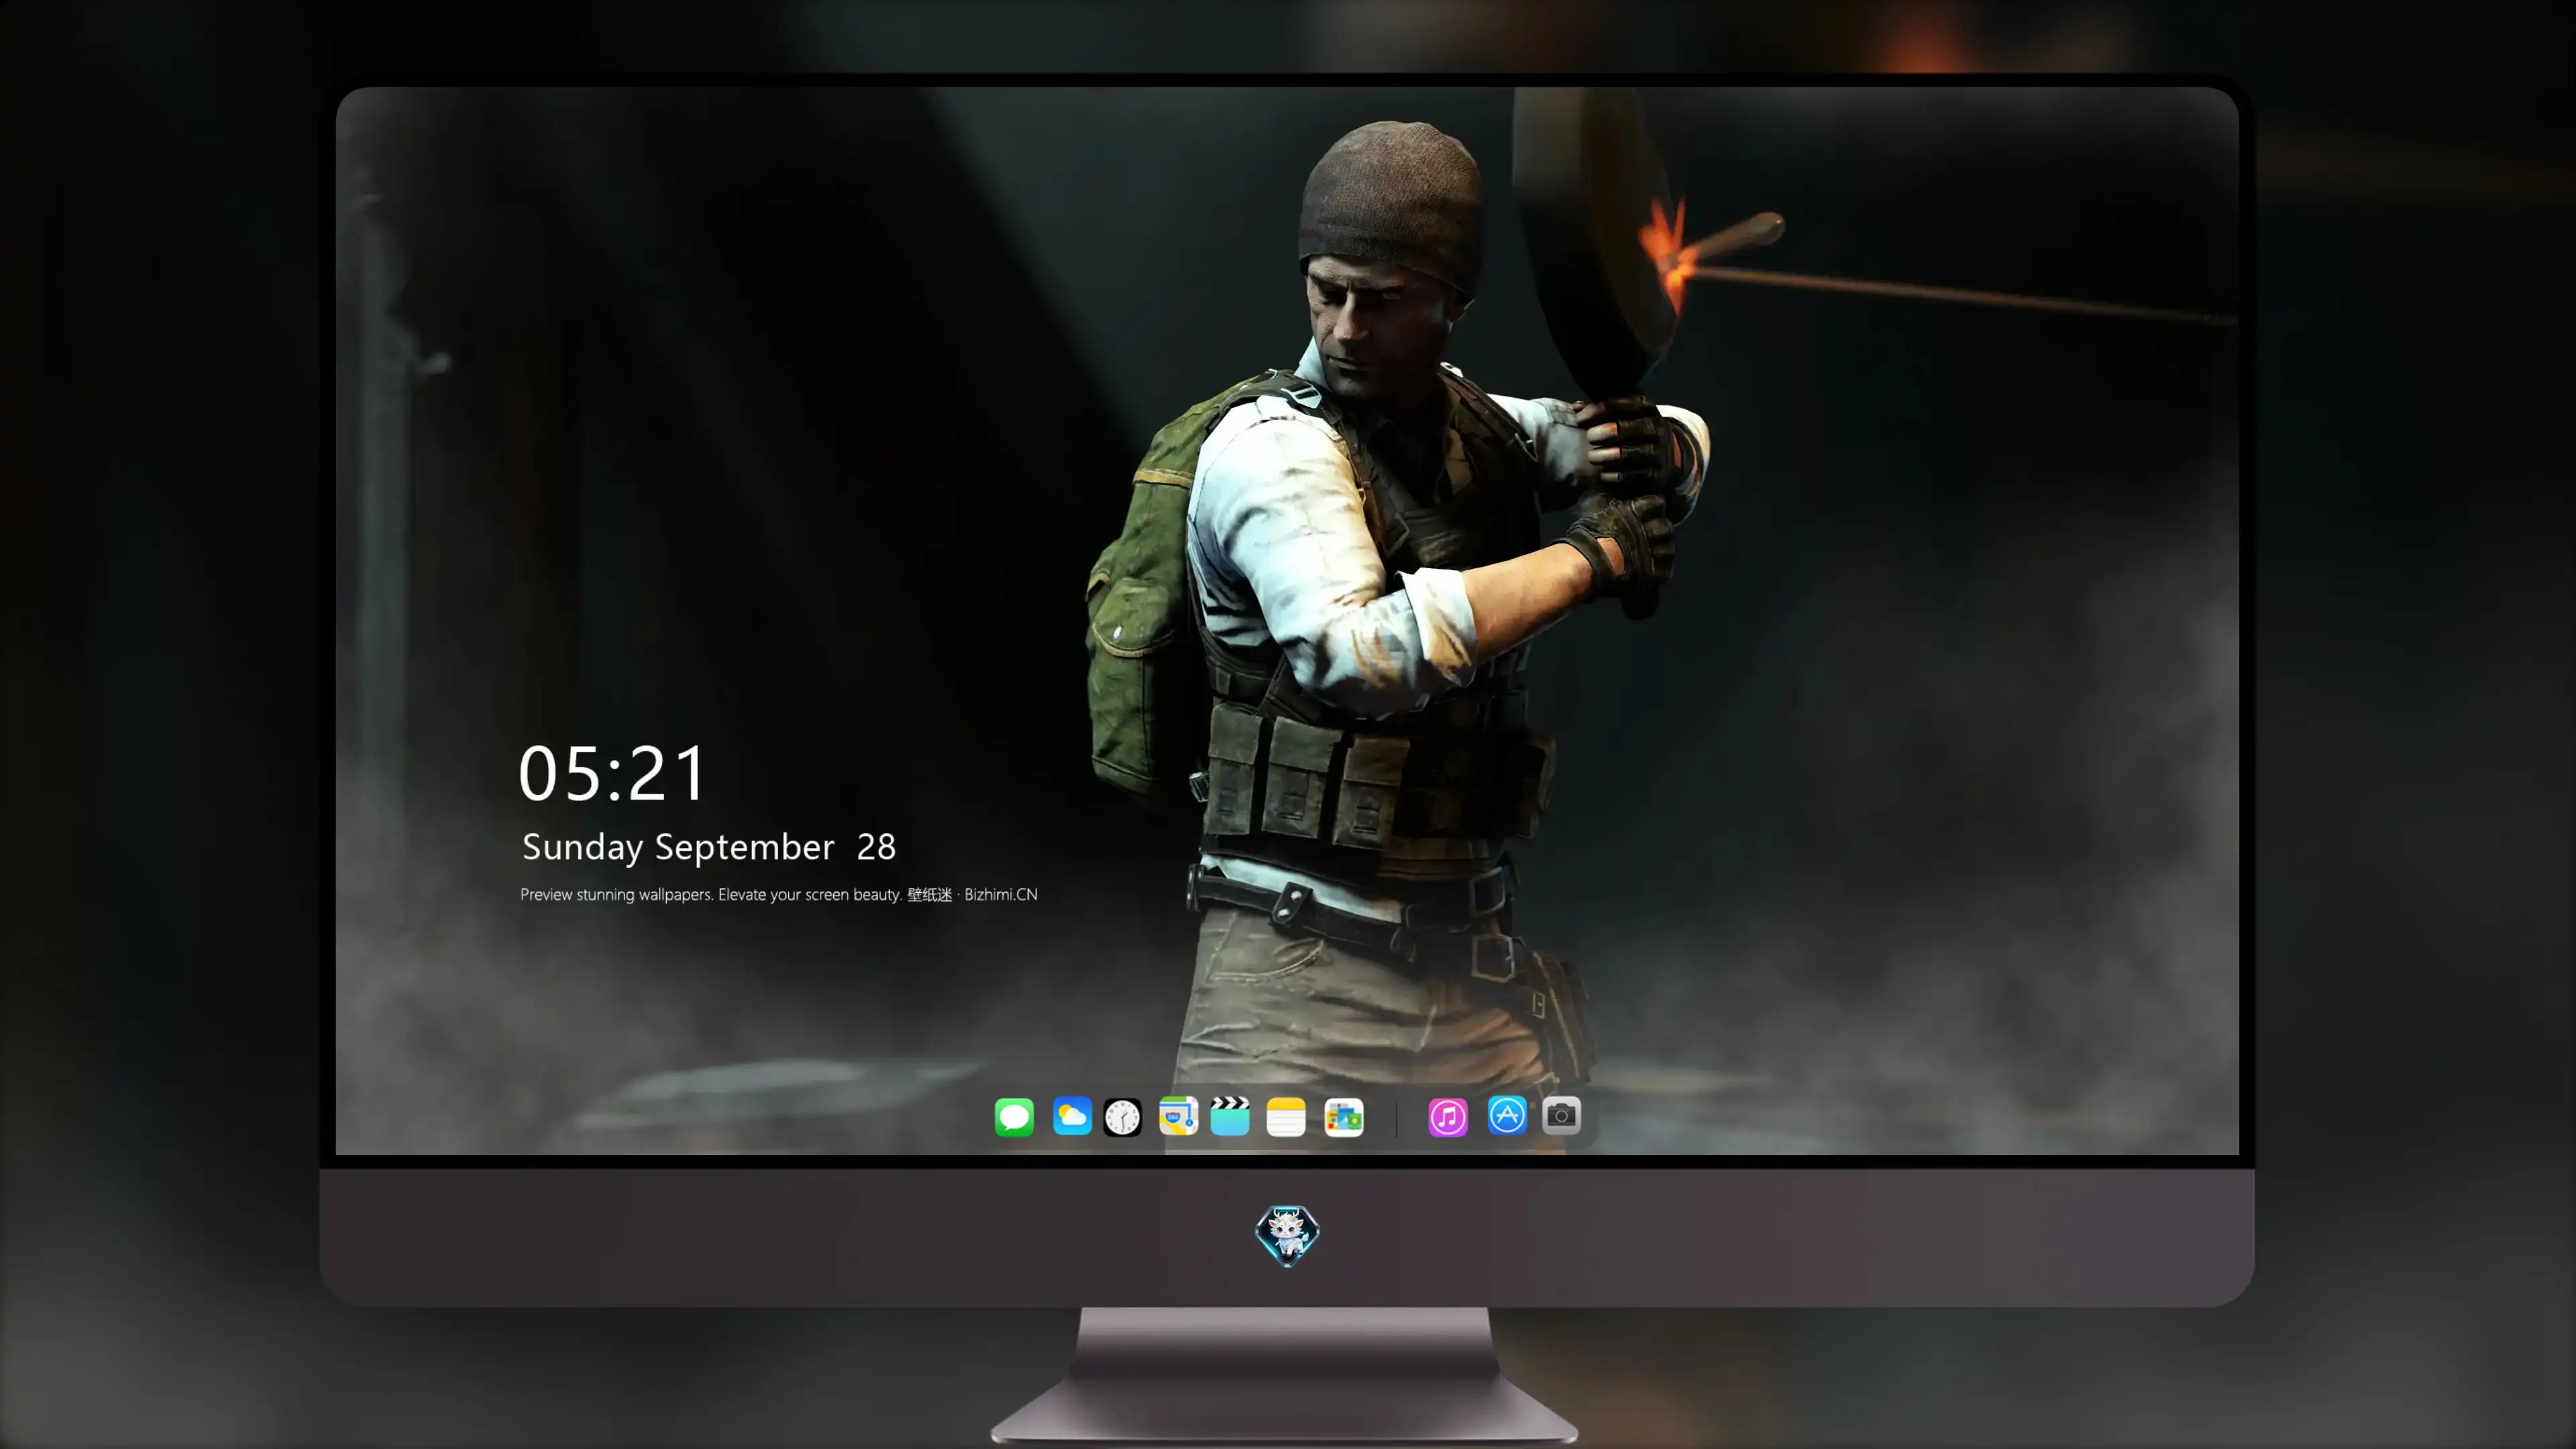Click the dragon mascot logo on the monitor chin
The width and height of the screenshot is (2576, 1449).
[1287, 1236]
